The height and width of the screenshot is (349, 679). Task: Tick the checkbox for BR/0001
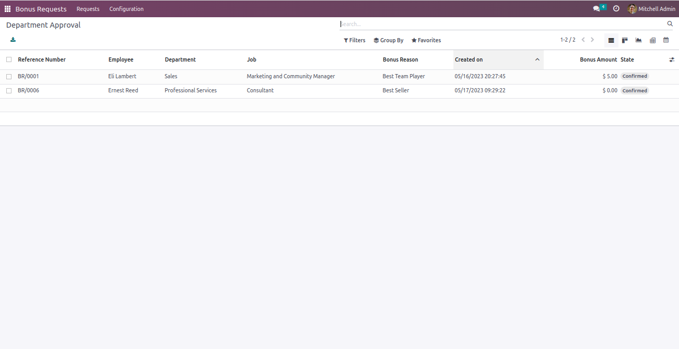point(9,77)
